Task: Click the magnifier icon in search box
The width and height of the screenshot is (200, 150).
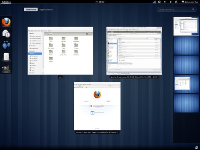Action: point(193,10)
